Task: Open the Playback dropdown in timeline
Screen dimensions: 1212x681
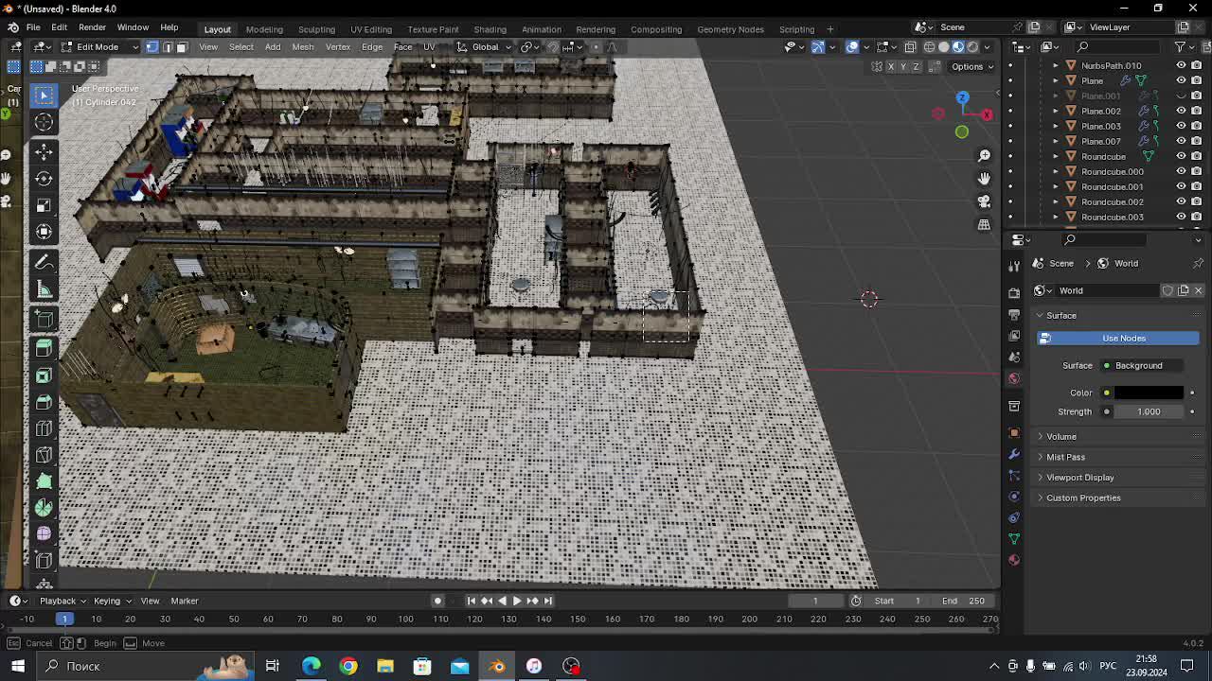Action: (x=62, y=601)
